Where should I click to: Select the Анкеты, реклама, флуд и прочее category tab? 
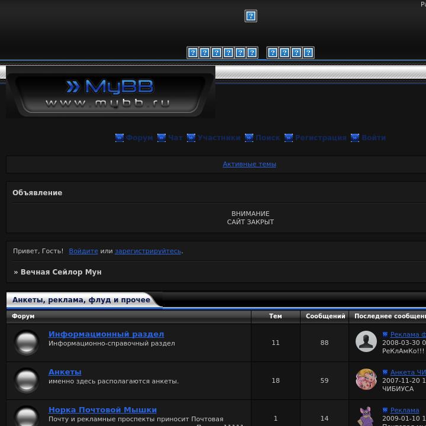point(81,300)
